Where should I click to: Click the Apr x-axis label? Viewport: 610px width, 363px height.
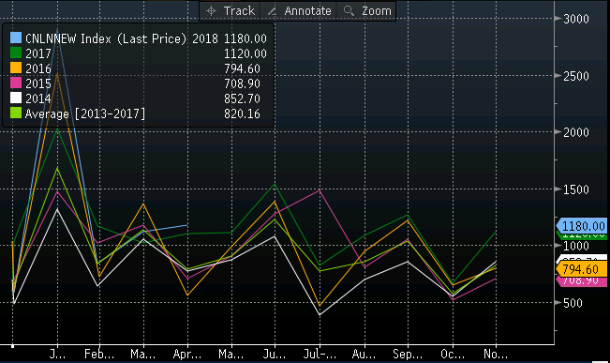coord(187,354)
